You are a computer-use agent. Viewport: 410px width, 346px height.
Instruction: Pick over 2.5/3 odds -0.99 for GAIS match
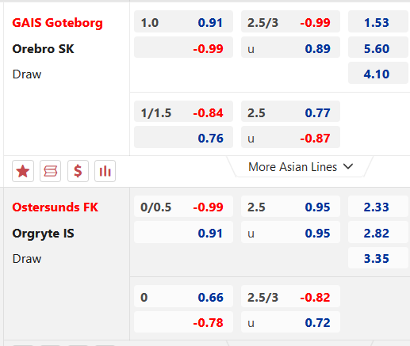[290, 21]
